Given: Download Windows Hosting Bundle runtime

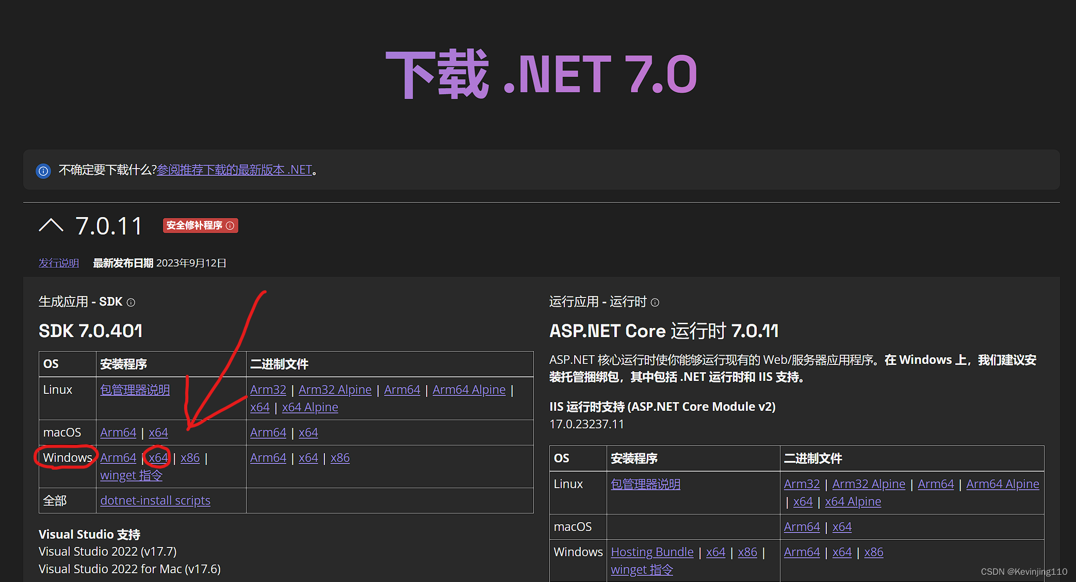Looking at the screenshot, I should point(652,552).
